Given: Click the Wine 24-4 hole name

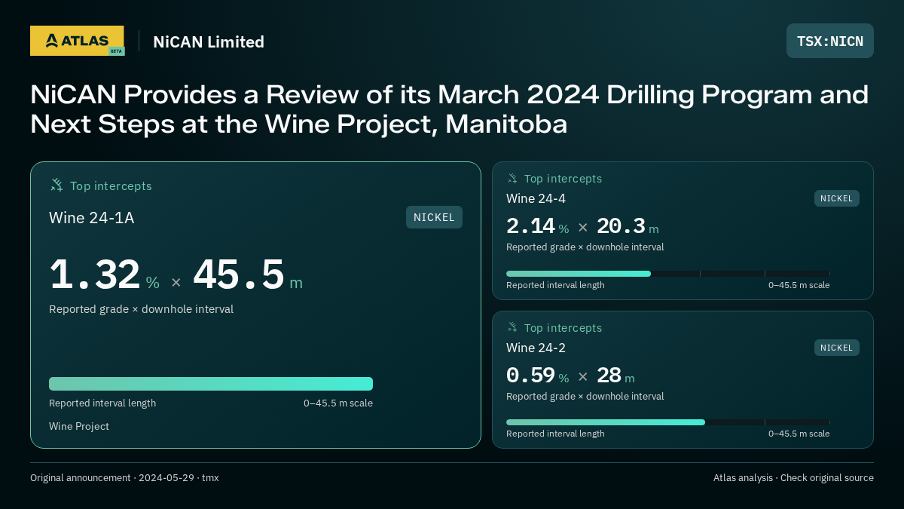Looking at the screenshot, I should pos(536,199).
